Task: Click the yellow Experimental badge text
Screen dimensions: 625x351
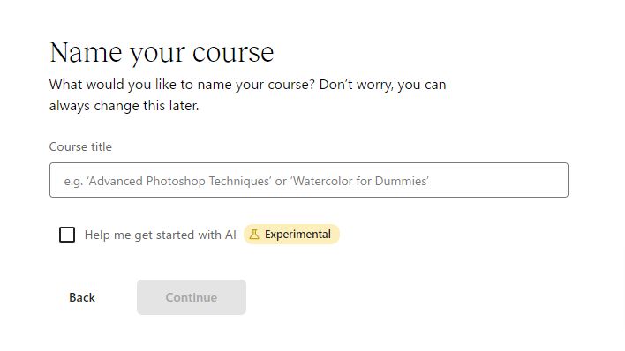Action: click(297, 235)
